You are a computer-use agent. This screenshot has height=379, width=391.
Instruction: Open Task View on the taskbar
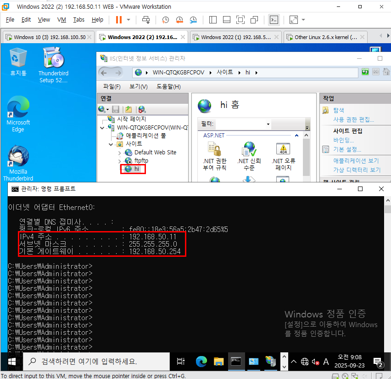click(180, 362)
